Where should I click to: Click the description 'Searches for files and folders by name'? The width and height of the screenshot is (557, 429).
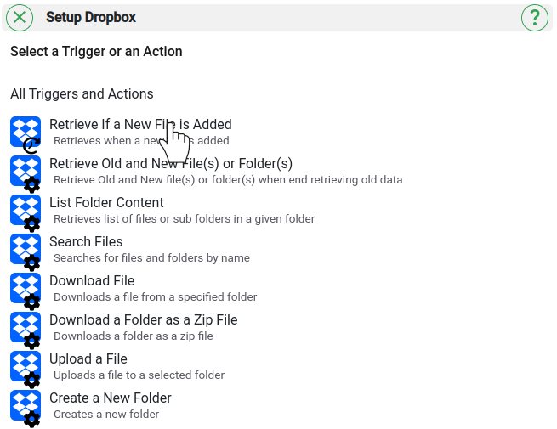[151, 258]
